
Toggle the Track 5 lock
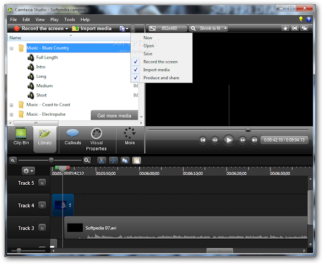coord(42,183)
